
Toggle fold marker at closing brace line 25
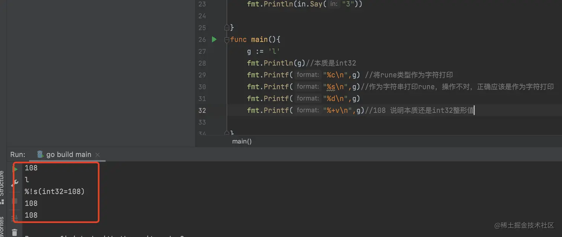click(227, 27)
